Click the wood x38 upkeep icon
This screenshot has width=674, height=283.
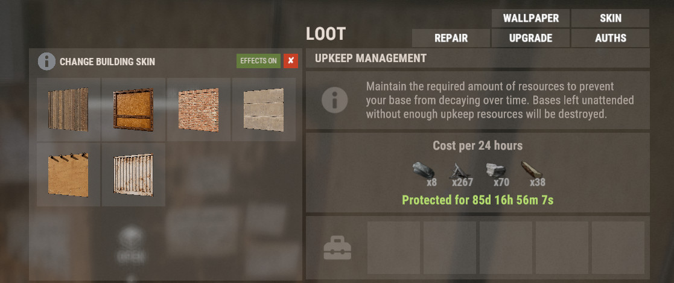[531, 170]
